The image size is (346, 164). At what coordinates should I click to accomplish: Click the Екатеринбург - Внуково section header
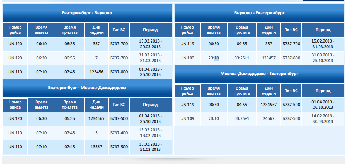point(87,13)
